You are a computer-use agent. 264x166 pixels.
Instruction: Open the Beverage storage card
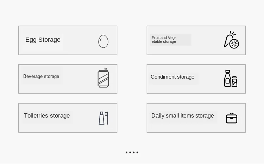coord(68,79)
